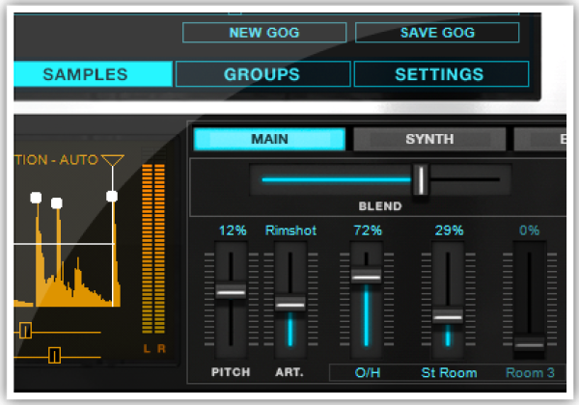Open the SETTINGS tab
This screenshot has height=405, width=579.
coord(440,74)
